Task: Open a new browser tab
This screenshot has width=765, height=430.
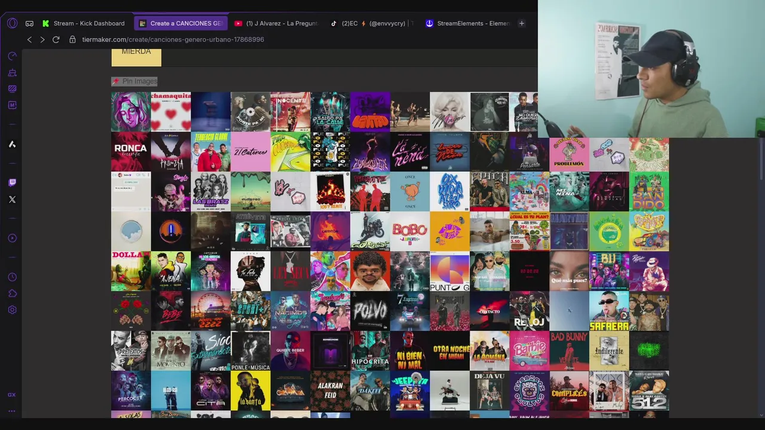Action: click(521, 23)
